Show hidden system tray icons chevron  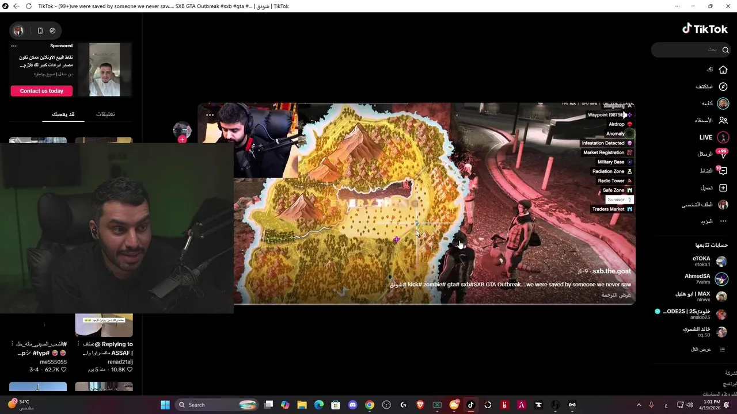pos(639,405)
